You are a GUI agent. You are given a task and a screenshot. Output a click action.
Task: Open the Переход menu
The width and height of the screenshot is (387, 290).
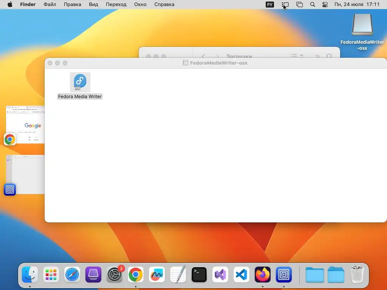[x=116, y=5]
